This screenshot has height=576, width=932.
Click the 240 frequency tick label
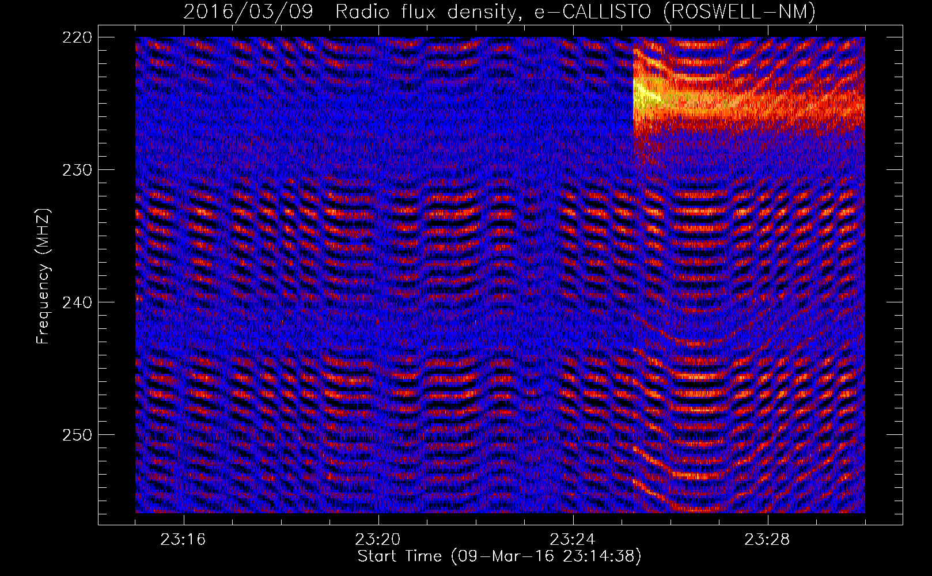(x=77, y=302)
